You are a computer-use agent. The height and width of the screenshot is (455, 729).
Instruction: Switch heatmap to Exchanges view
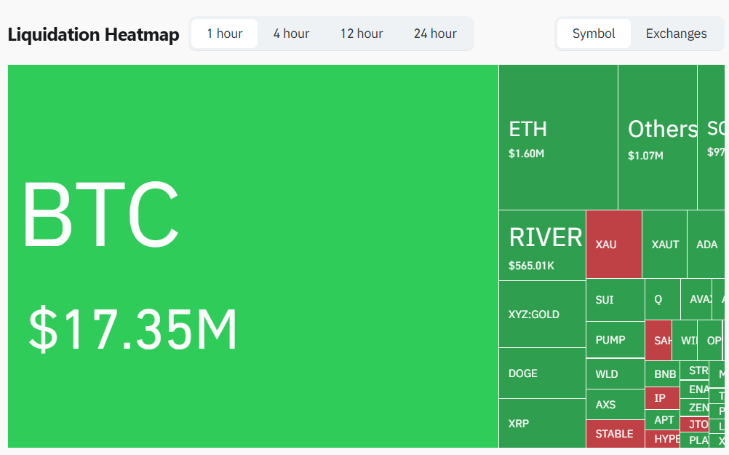[676, 33]
